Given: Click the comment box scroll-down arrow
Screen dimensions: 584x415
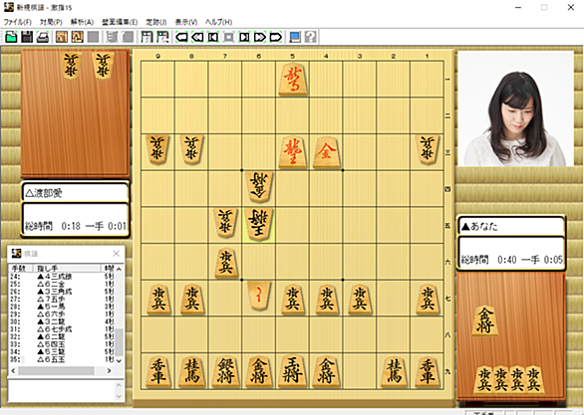Looking at the screenshot, I should pyautogui.click(x=119, y=397).
